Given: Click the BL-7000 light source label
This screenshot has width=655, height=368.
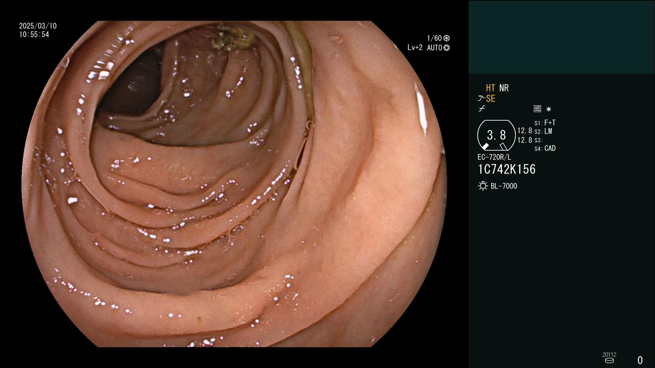Looking at the screenshot, I should tap(504, 186).
